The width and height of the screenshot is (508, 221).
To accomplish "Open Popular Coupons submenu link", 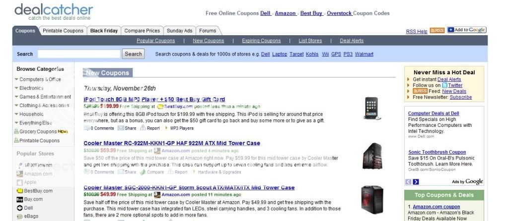I will tap(156, 41).
